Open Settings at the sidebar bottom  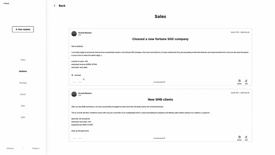[x=10, y=148]
